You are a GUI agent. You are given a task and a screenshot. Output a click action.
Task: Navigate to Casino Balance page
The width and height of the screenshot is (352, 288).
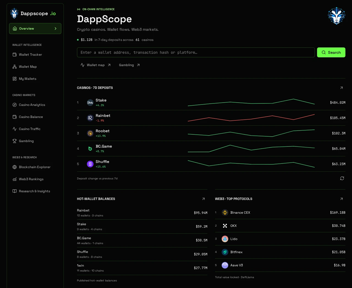coord(35,117)
